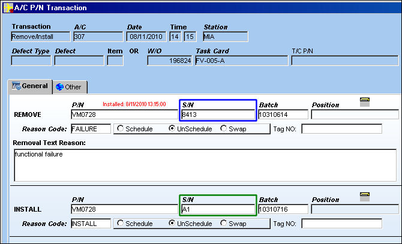Click the INSTALL P/N field VM0728
Screen dimensions: 402x244
124,209
